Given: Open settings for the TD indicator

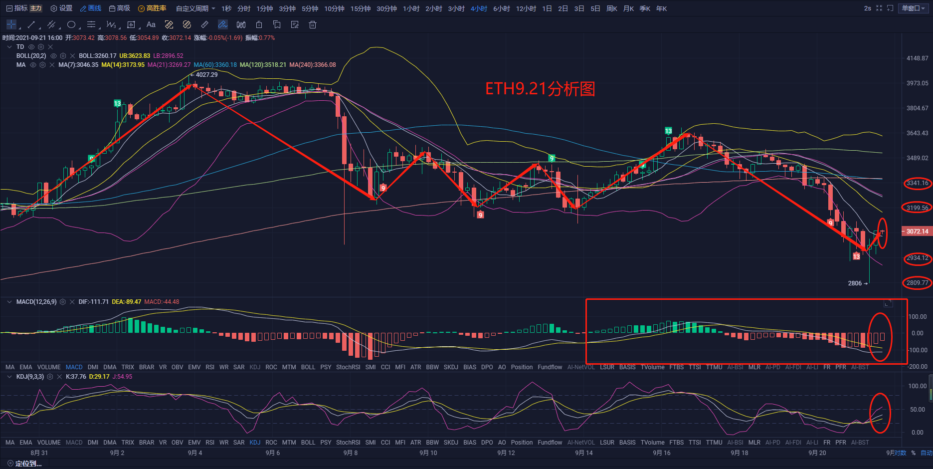Looking at the screenshot, I should tap(41, 47).
